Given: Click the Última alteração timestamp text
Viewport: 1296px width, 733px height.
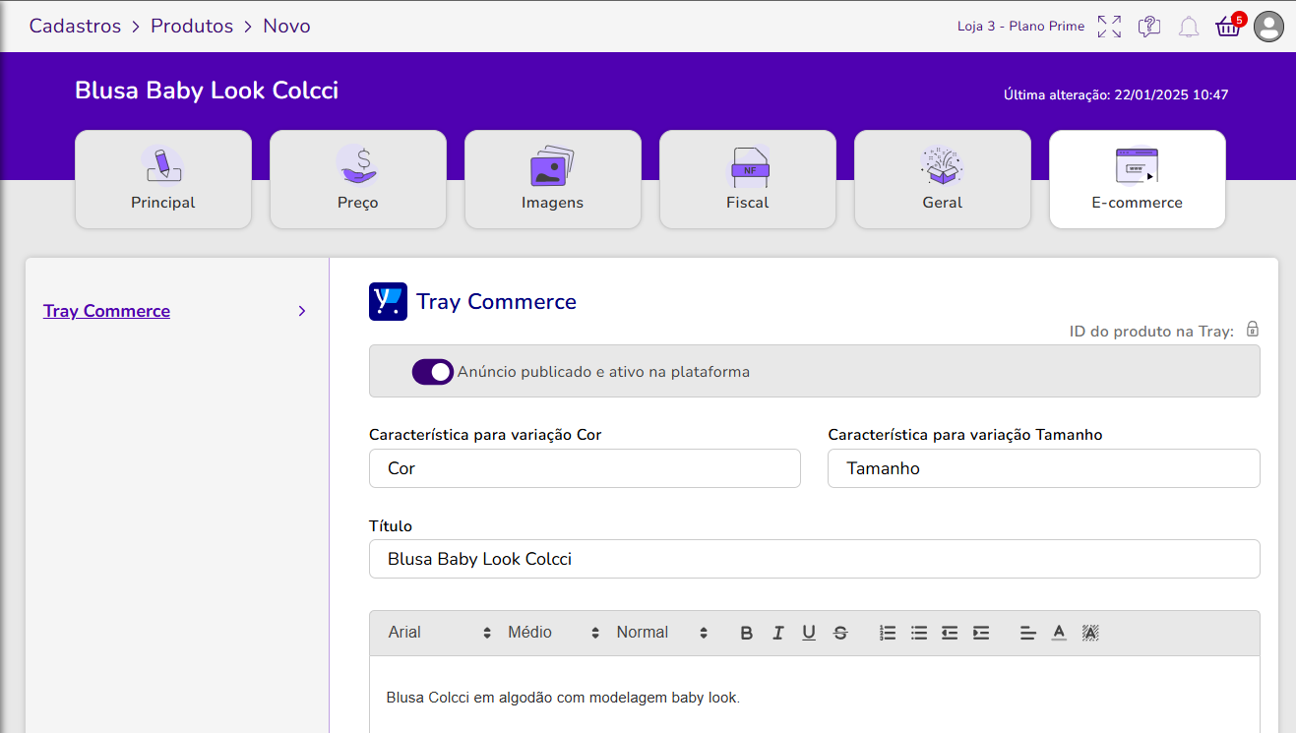Looking at the screenshot, I should [x=1116, y=95].
